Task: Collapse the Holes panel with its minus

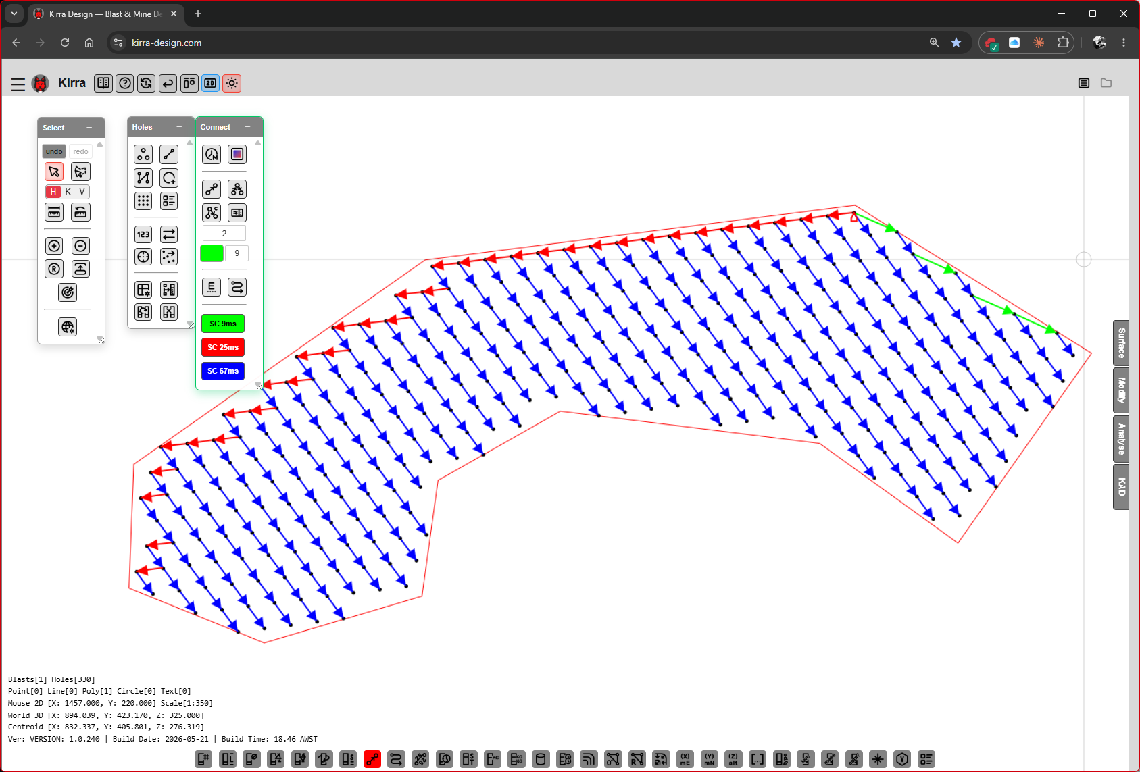Action: coord(179,127)
